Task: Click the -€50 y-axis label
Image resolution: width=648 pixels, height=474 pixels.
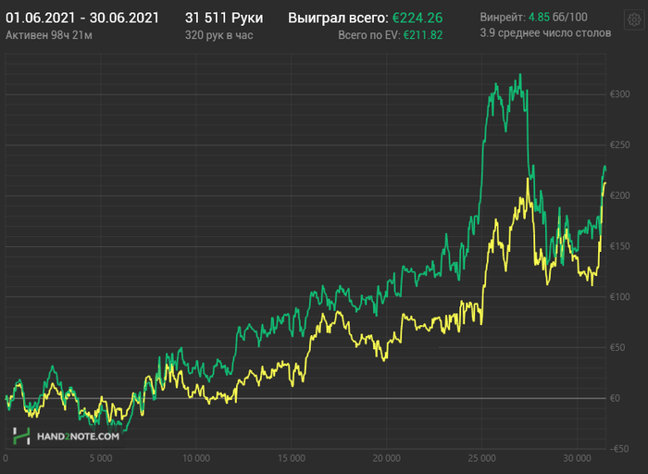Action: click(618, 449)
